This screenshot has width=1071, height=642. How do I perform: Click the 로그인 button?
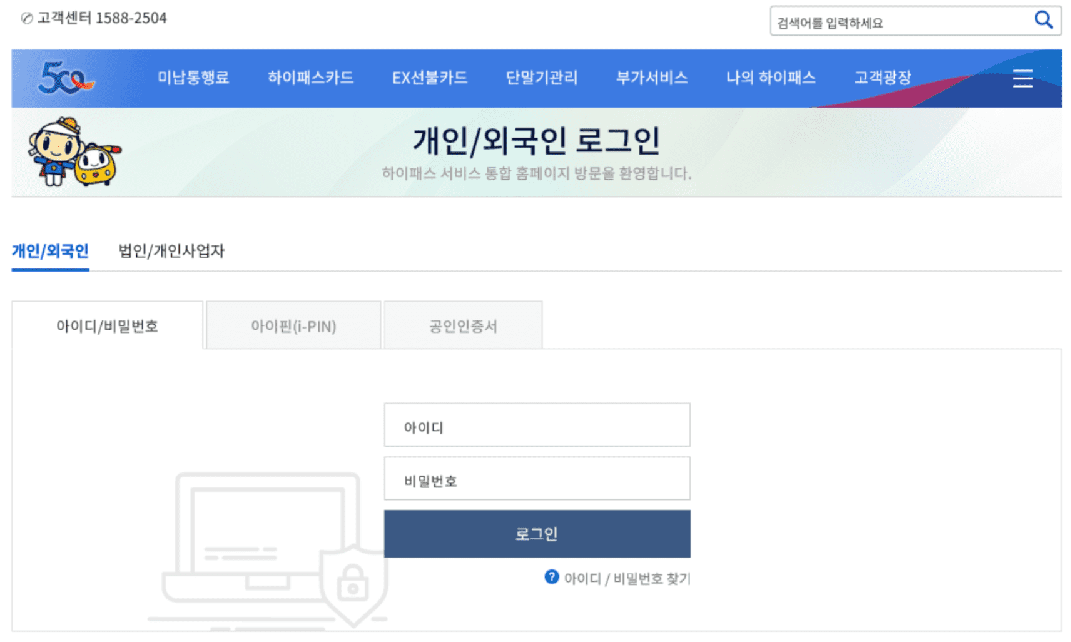click(537, 534)
